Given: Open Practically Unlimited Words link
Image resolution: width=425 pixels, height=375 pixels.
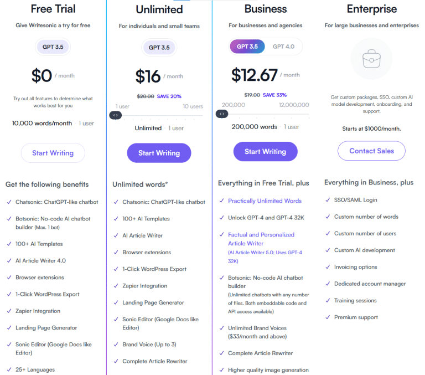Looking at the screenshot, I should [x=265, y=201].
